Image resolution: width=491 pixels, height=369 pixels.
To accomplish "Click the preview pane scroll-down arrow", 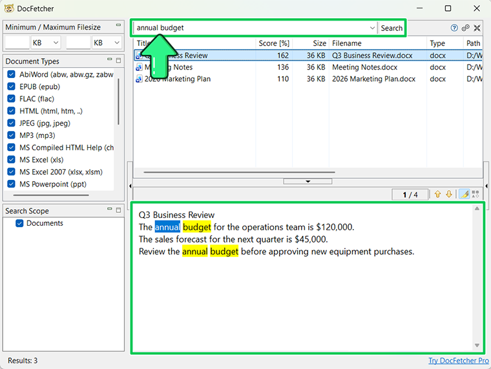I will click(477, 345).
